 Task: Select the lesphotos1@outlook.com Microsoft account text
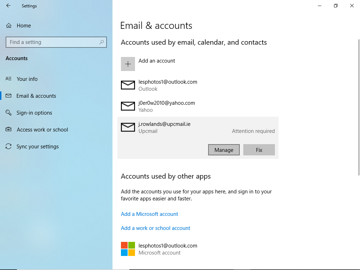(x=168, y=246)
